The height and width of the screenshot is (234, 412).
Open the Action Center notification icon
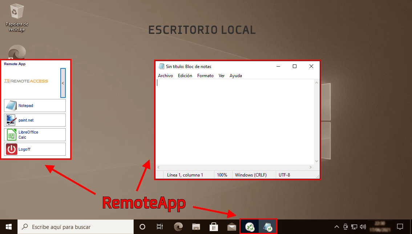coord(399,226)
